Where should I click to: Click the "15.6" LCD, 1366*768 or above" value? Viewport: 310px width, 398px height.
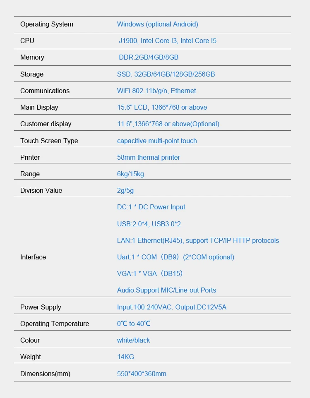pyautogui.click(x=162, y=108)
